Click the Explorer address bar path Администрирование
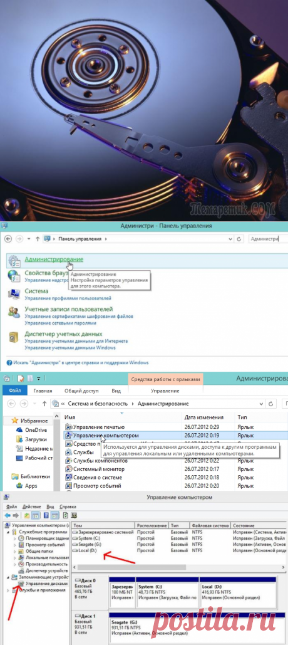The height and width of the screenshot is (645, 288). coord(163,404)
